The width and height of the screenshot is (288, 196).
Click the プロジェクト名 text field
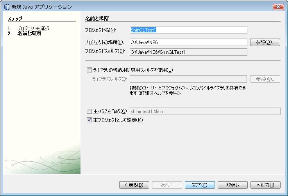click(188, 30)
